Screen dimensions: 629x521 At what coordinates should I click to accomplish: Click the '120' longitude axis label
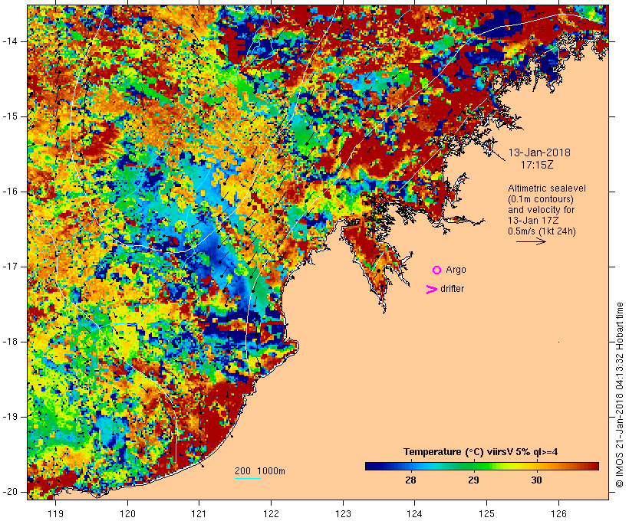click(x=127, y=513)
